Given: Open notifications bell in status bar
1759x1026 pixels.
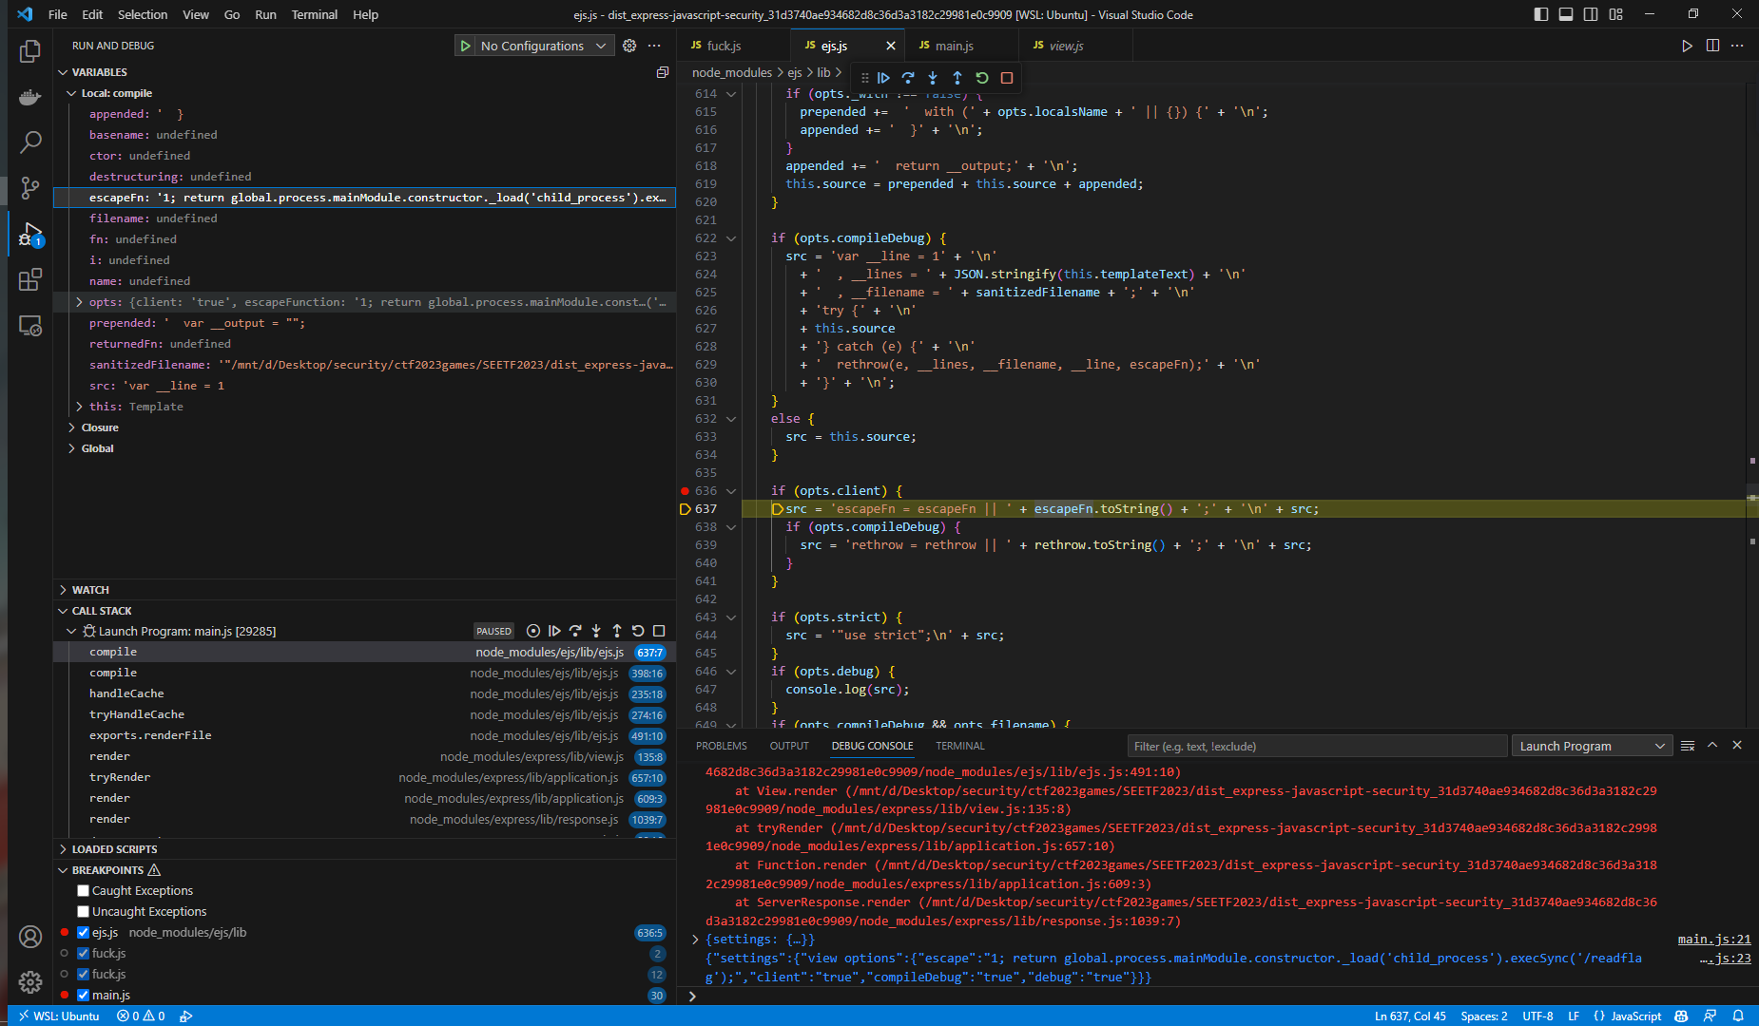Looking at the screenshot, I should [x=1738, y=1016].
